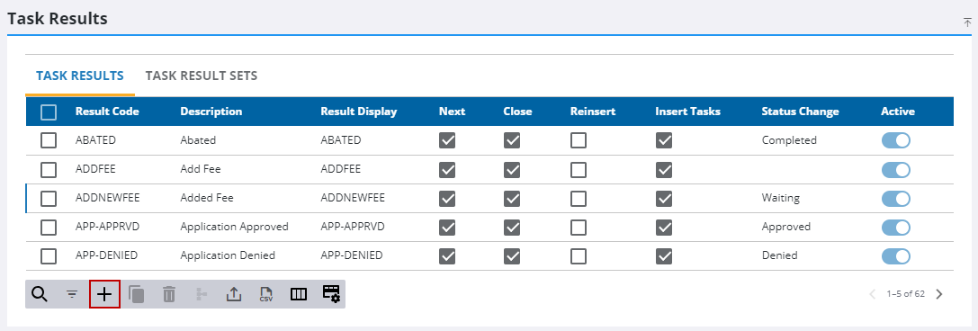Screen dimensions: 978x331
Task: Uncheck Next for the APP-DENIED row
Action: (447, 255)
